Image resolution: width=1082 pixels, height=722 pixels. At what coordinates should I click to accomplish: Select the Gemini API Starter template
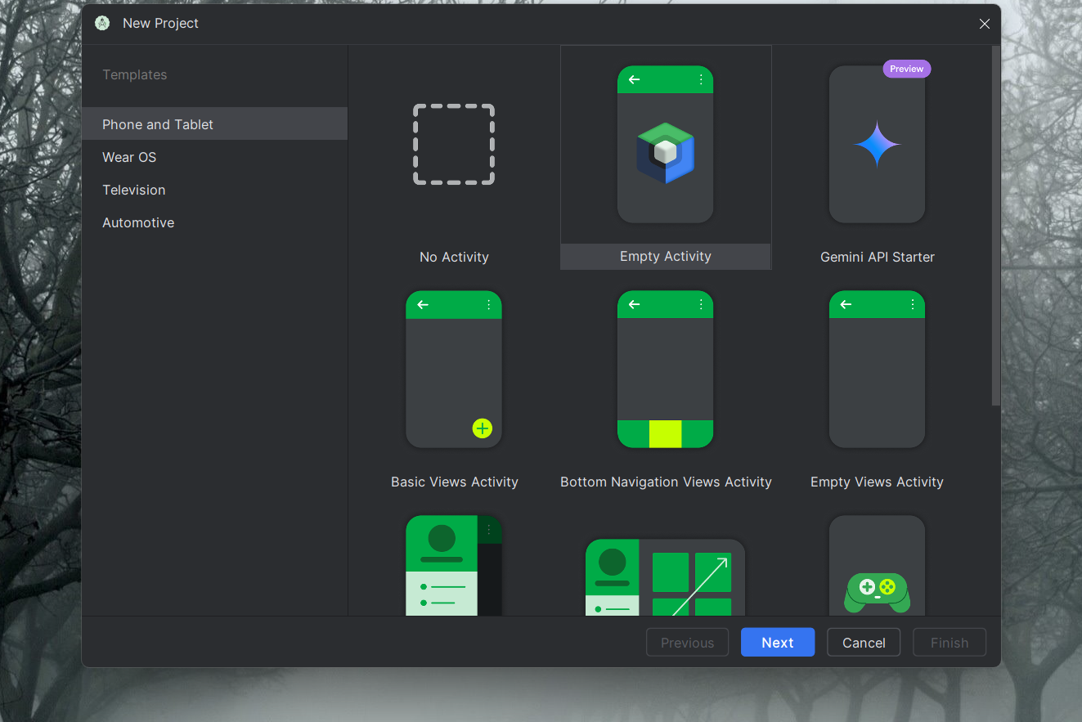coord(877,145)
